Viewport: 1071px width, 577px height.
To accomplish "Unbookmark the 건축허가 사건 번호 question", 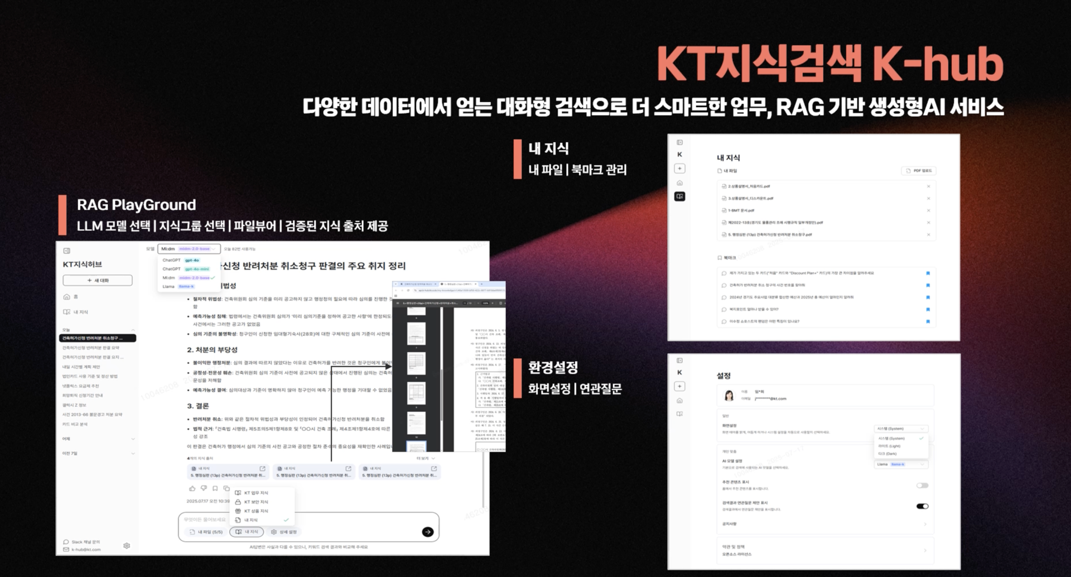I will click(x=928, y=285).
